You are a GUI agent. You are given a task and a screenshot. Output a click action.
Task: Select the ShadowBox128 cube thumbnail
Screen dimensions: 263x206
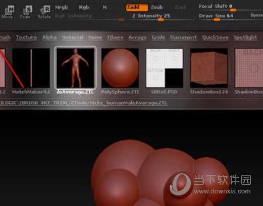pyautogui.click(x=209, y=68)
